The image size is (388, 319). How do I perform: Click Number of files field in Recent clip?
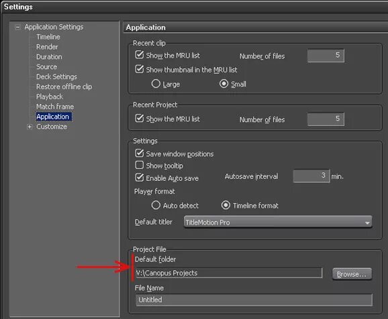coord(326,56)
